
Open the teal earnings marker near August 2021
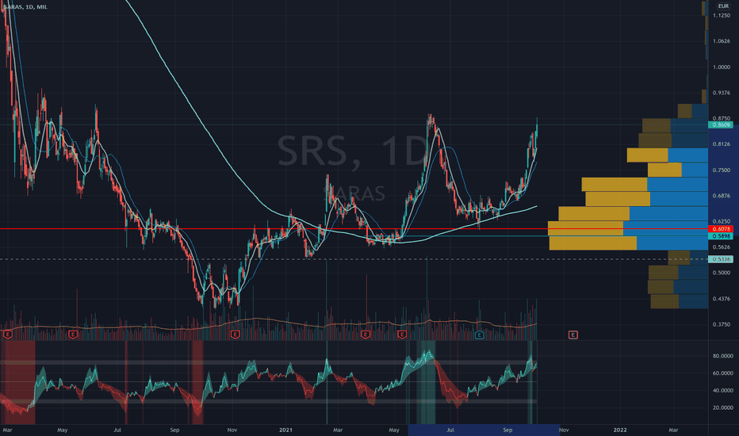point(479,335)
